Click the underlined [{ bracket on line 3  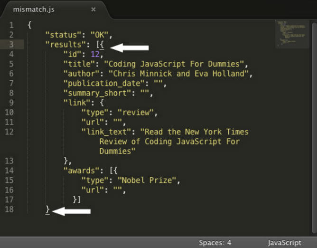pyautogui.click(x=100, y=45)
